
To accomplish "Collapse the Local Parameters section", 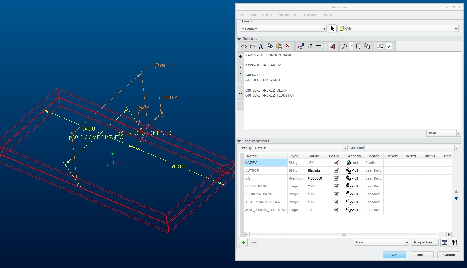I will 239,141.
